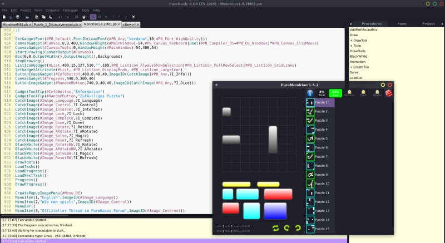Screen dimensions: 445x243
Task: Click the large cyan square tile
Action: click(x=251, y=211)
